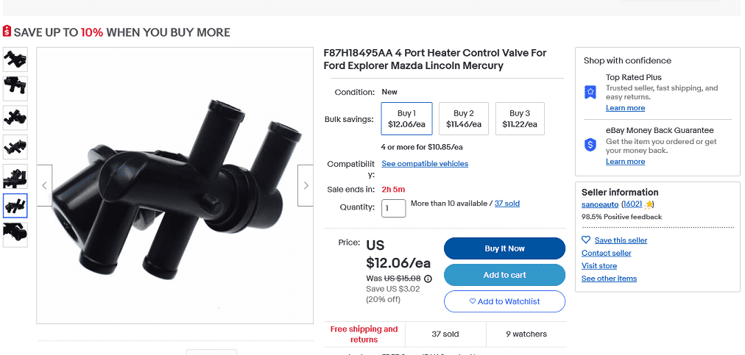Screen dimensions: 745x355
Task: Add item to Watchlist
Action: click(504, 301)
